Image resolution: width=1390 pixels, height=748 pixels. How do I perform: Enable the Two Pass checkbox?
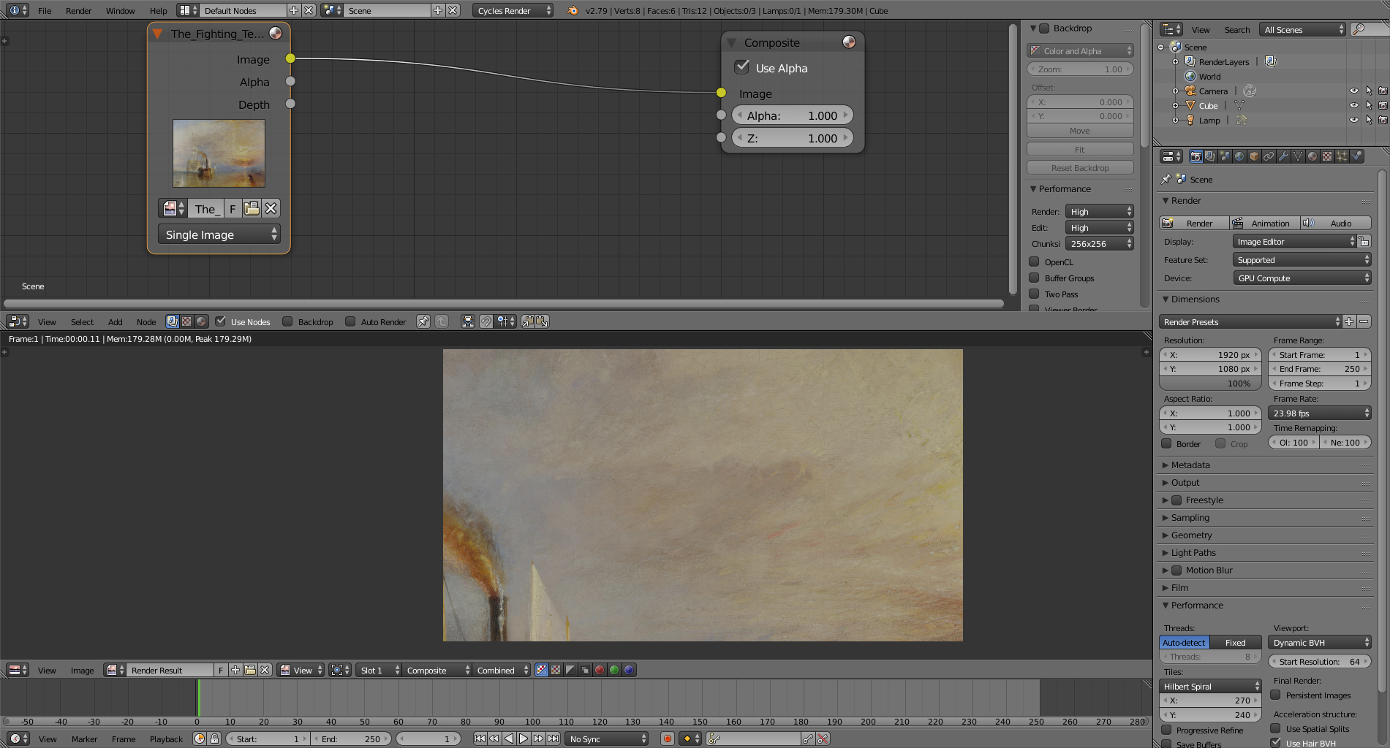(1034, 294)
